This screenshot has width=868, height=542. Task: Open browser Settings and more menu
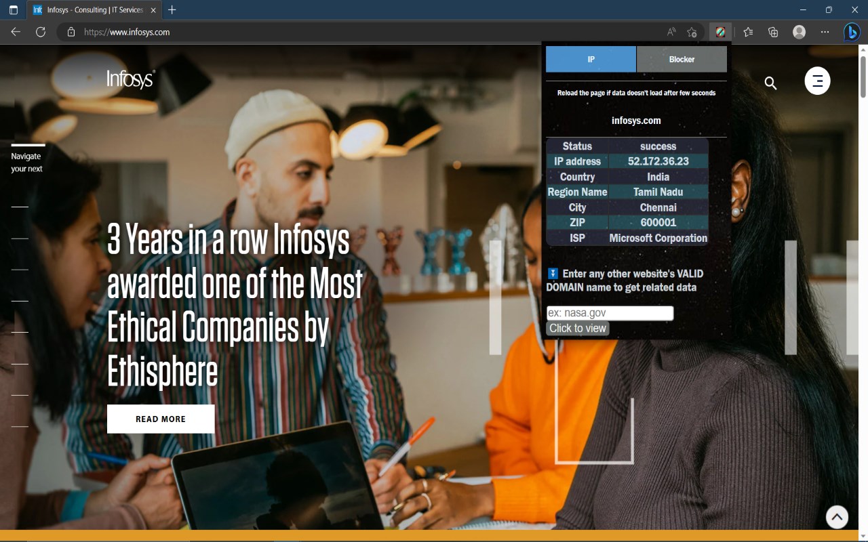[825, 32]
